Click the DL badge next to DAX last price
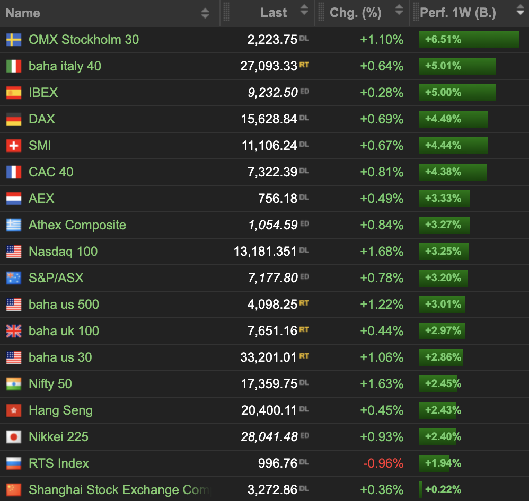The height and width of the screenshot is (501, 529). [304, 118]
